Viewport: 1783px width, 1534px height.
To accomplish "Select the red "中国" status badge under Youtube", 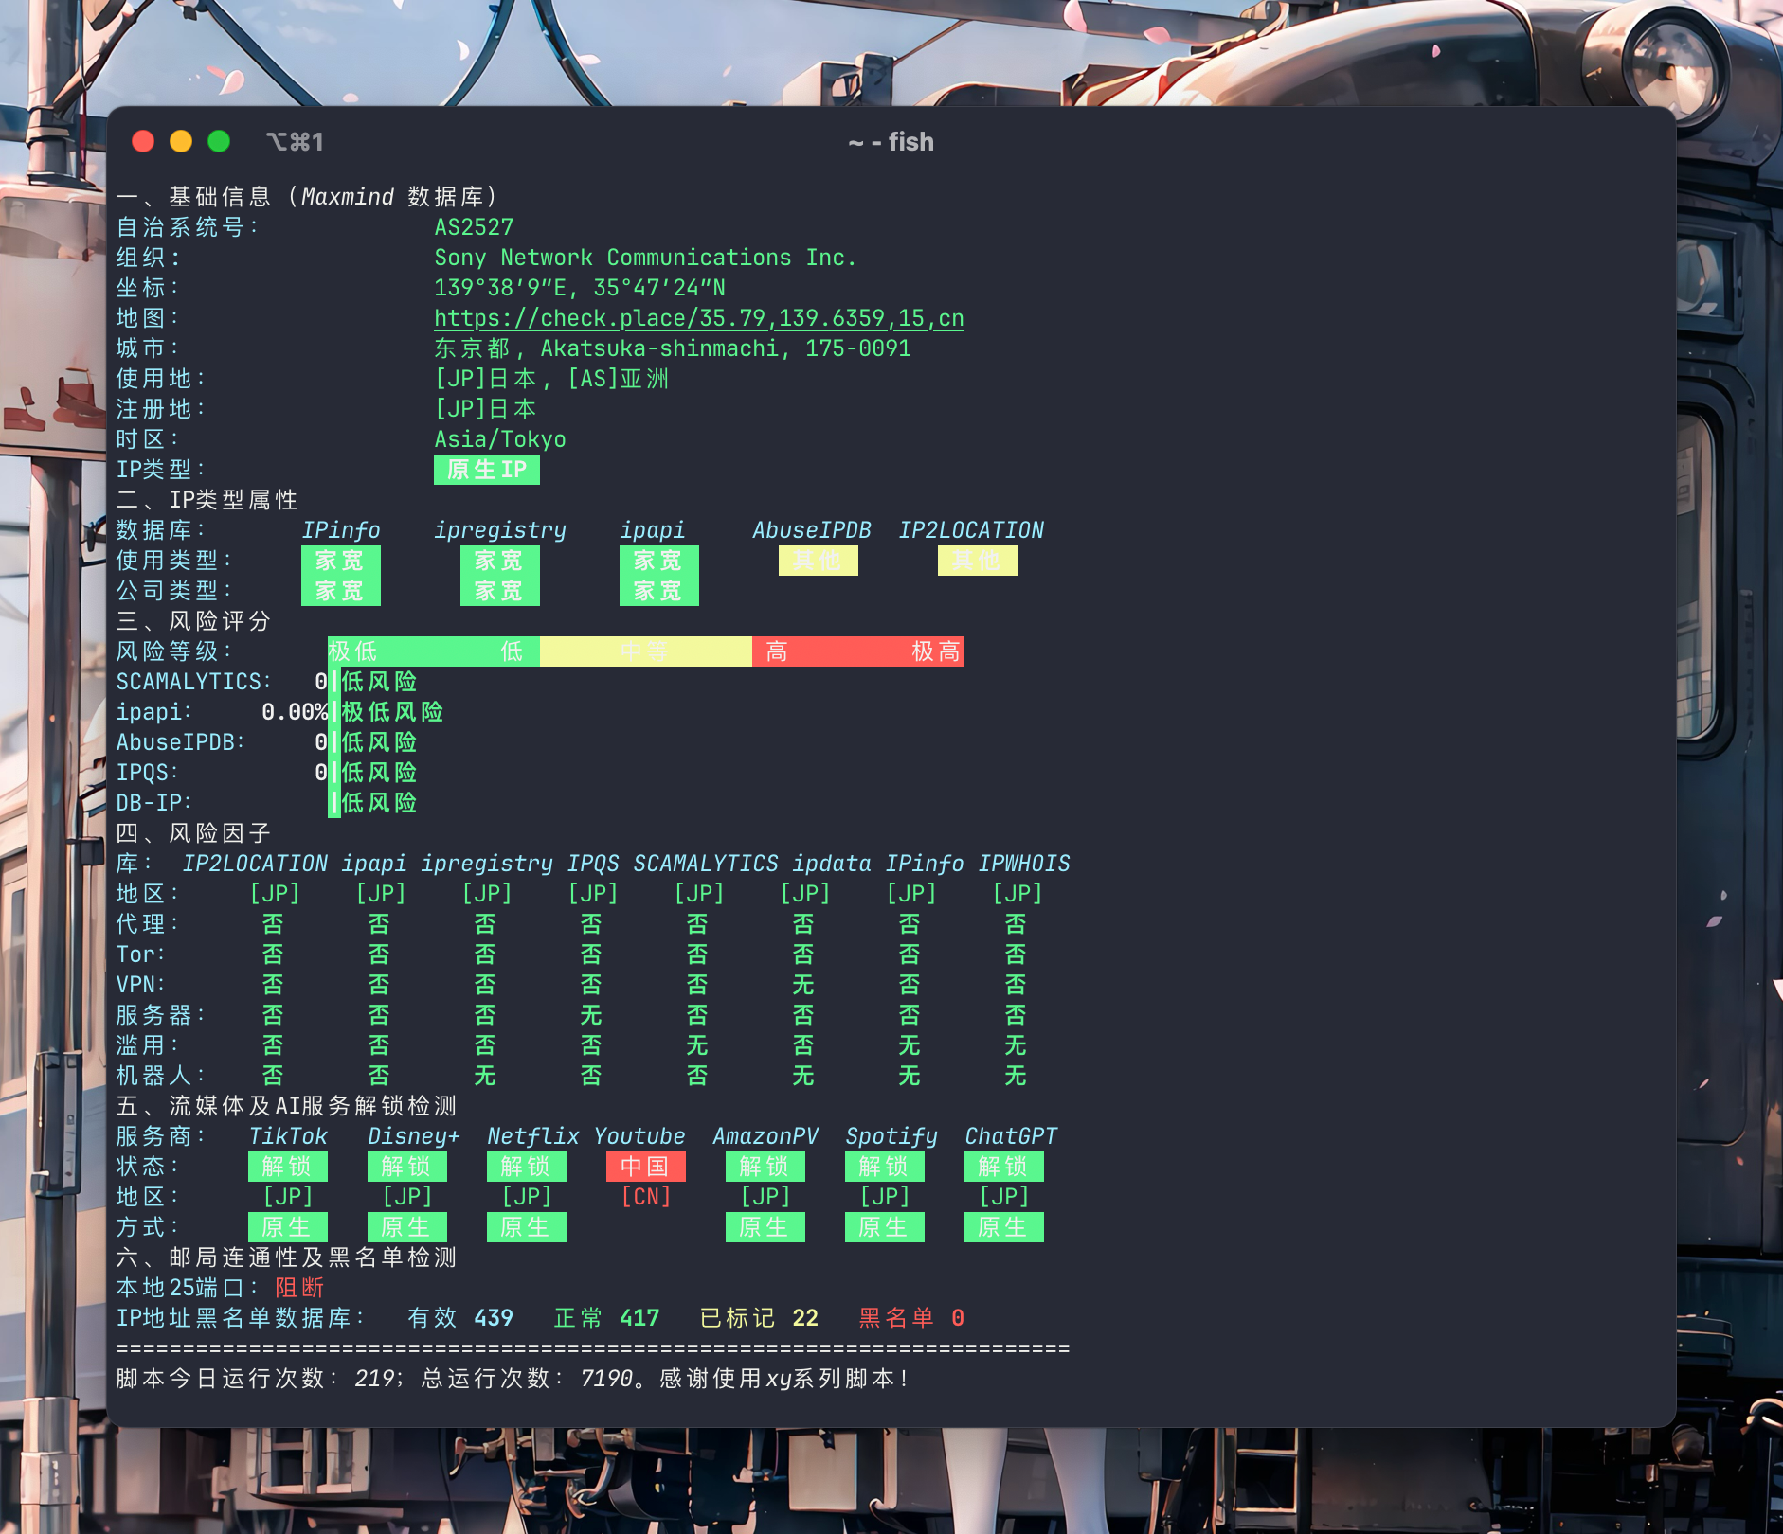I will [645, 1167].
